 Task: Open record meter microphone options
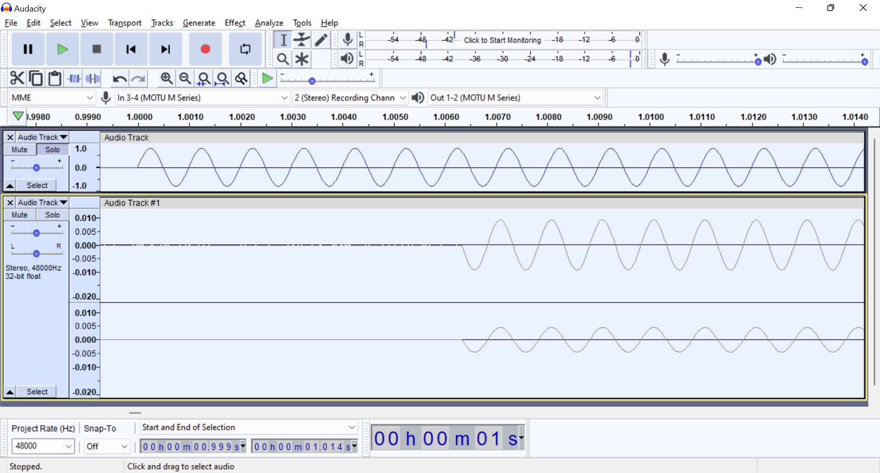click(348, 40)
